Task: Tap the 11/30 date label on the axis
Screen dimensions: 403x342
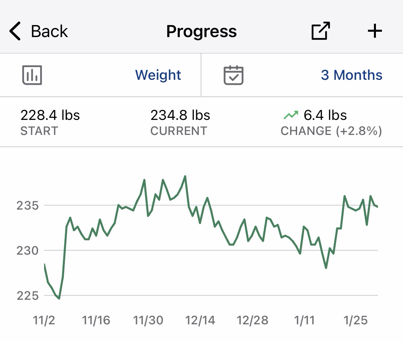Action: [x=148, y=320]
